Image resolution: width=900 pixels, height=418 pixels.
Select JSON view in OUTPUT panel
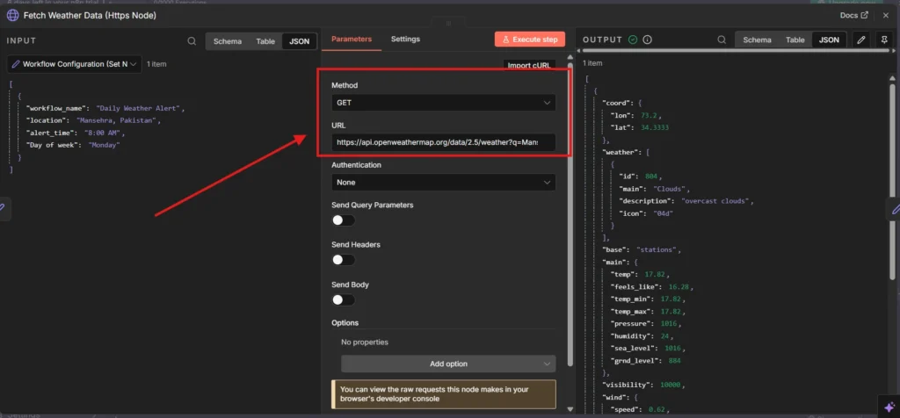(829, 40)
